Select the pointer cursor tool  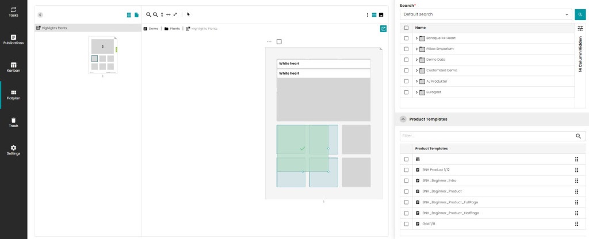[188, 14]
